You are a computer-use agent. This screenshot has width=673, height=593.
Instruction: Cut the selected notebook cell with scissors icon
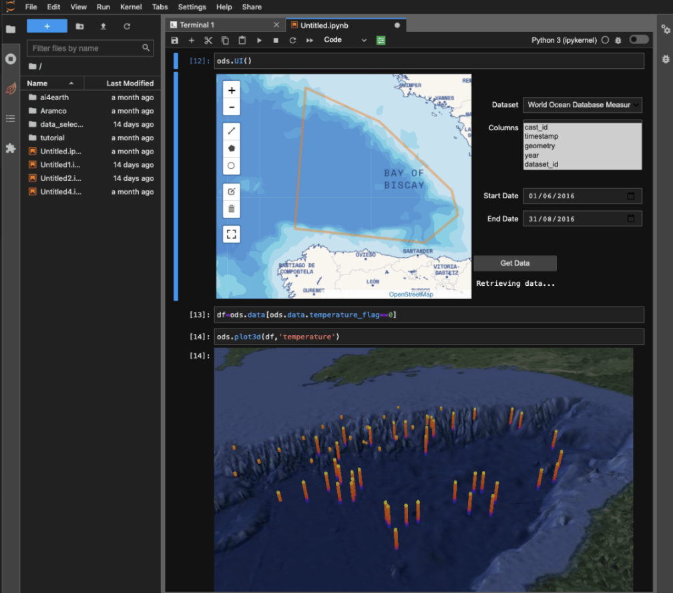[208, 40]
